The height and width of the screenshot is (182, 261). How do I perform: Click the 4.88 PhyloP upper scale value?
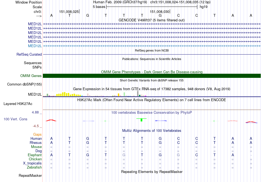tap(35, 112)
